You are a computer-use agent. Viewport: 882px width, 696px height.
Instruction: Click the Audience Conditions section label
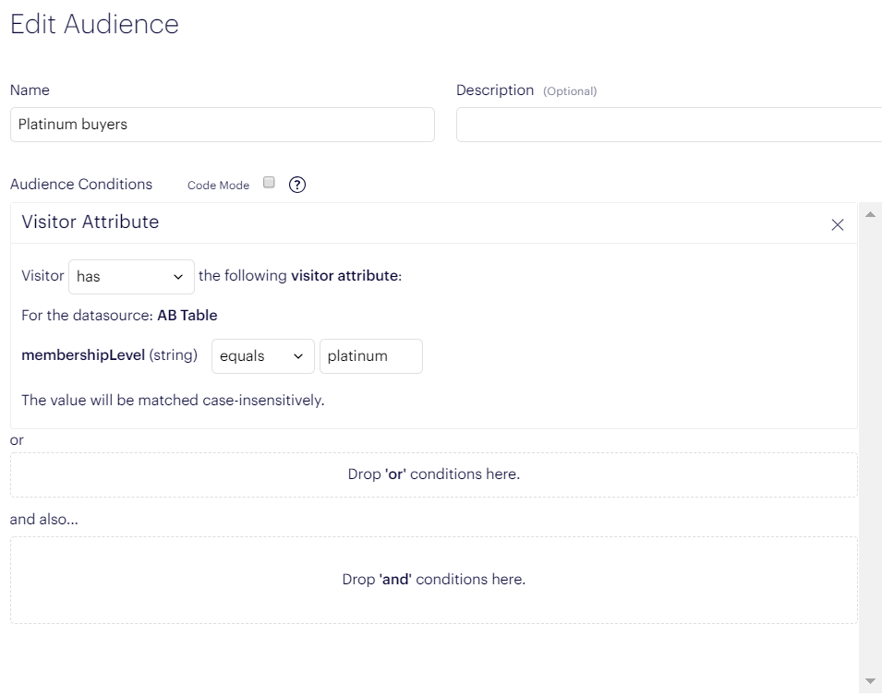81,185
